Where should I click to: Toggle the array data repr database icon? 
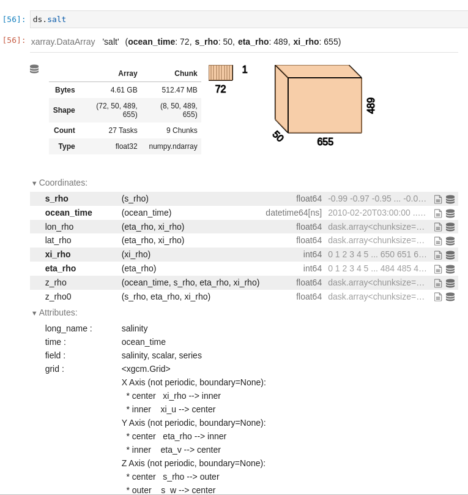pyautogui.click(x=34, y=69)
